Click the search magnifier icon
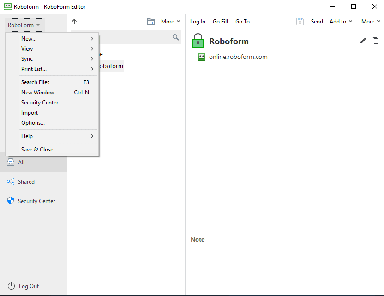Screen dimensions: 384x296 click(176, 37)
